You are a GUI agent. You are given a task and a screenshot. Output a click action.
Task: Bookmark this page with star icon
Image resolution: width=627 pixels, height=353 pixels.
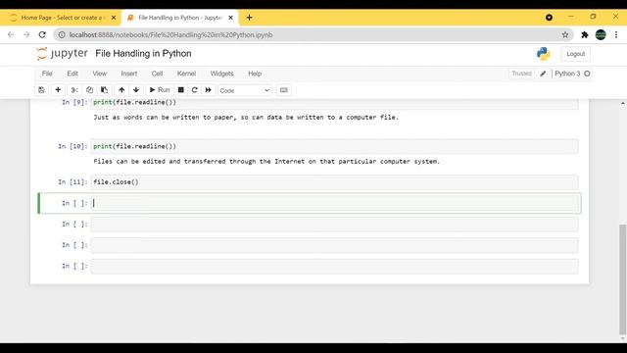pos(565,35)
